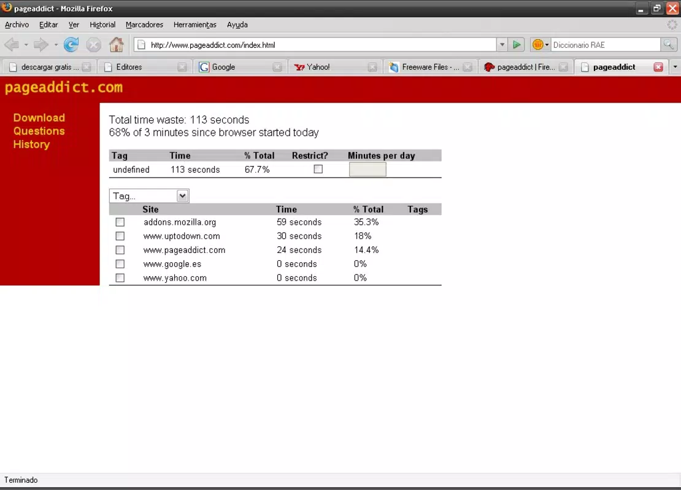Click the Forward navigation arrow
Viewport: 681px width, 490px height.
41,45
